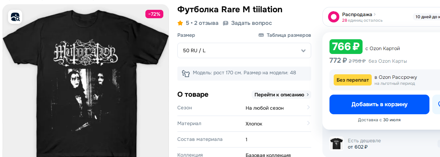
Task: Open the Распродажа promotion arrow
Action: point(375,14)
